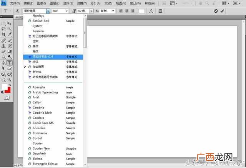Open the 编辑(E) menu
The image size is (246, 168).
pos(28,3)
